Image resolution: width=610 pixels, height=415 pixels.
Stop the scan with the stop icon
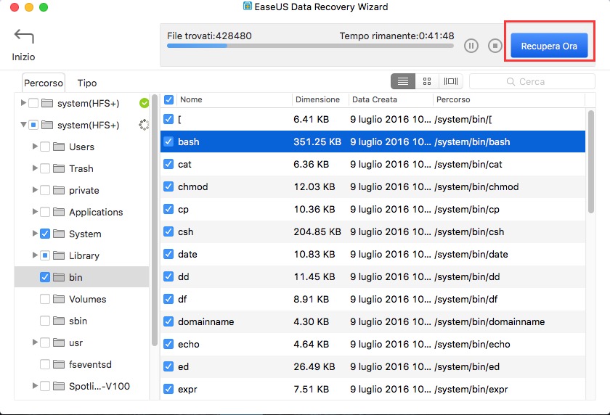coord(495,46)
